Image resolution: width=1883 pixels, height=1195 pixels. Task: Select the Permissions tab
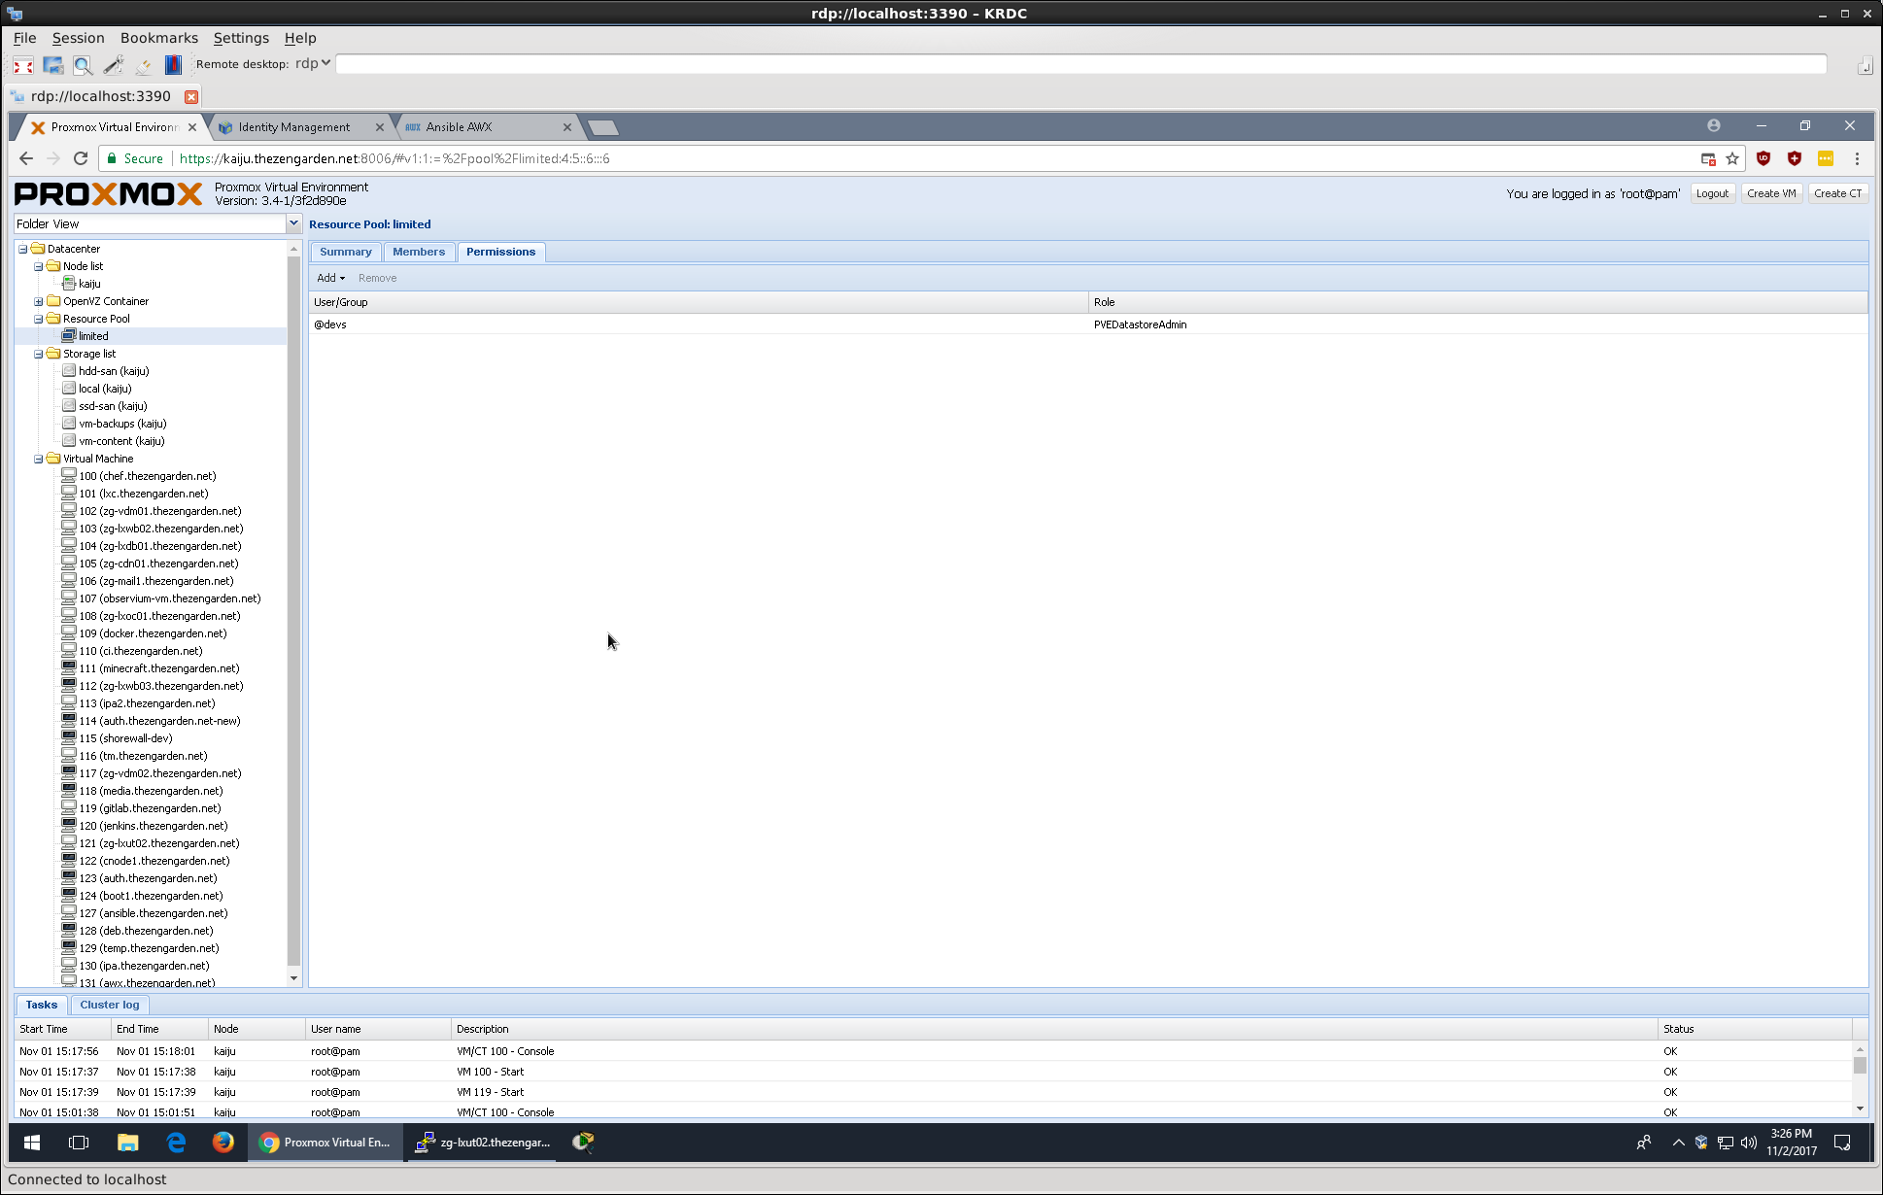pyautogui.click(x=500, y=252)
